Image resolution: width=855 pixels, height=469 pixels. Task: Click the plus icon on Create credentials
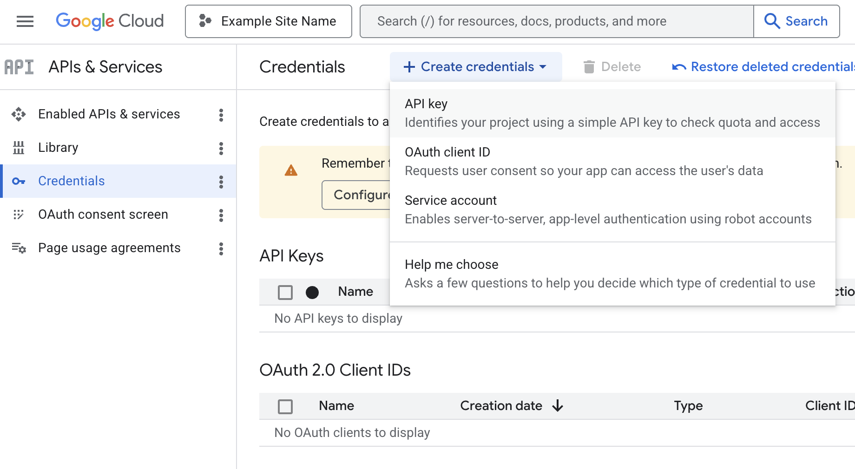coord(409,67)
